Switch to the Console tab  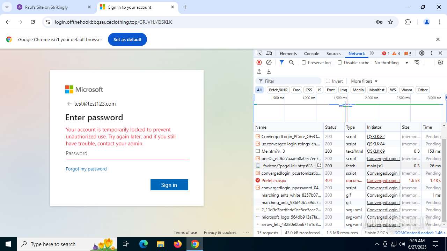312,53
